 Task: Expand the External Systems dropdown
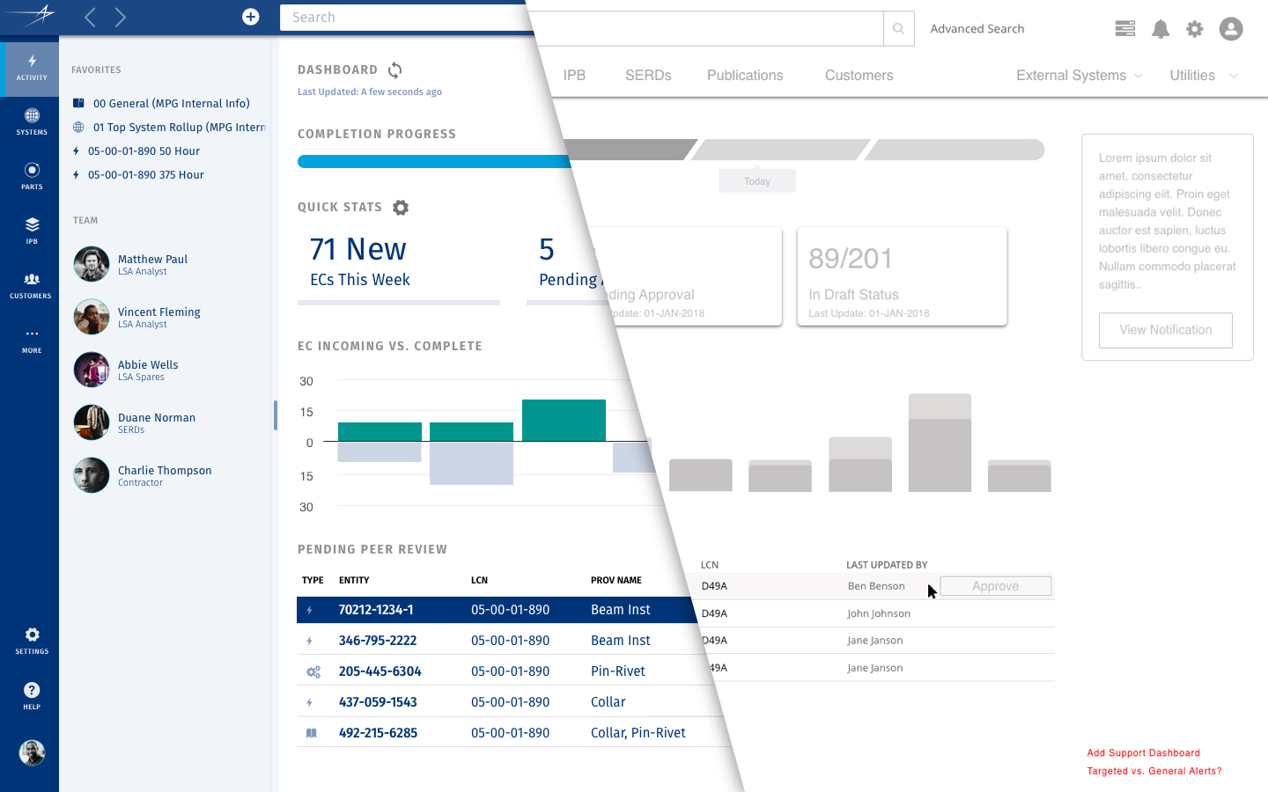(1079, 76)
